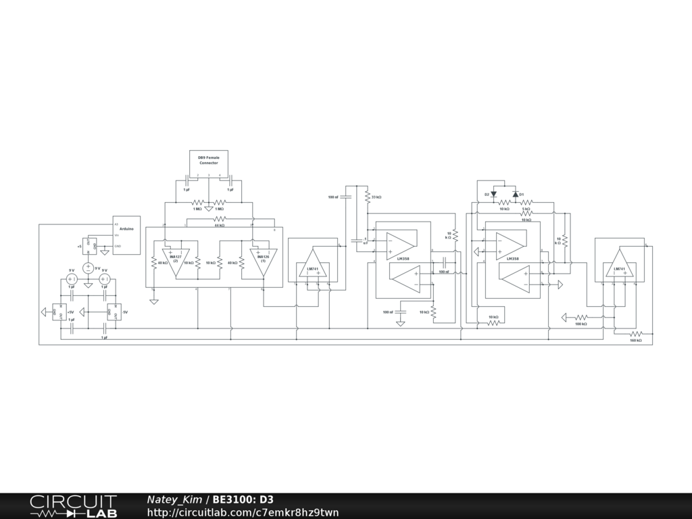Select the .1 uF capacitor

(x=357, y=241)
